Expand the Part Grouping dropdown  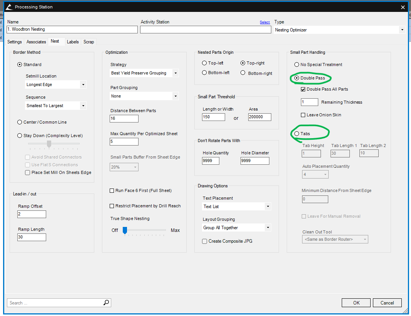175,96
